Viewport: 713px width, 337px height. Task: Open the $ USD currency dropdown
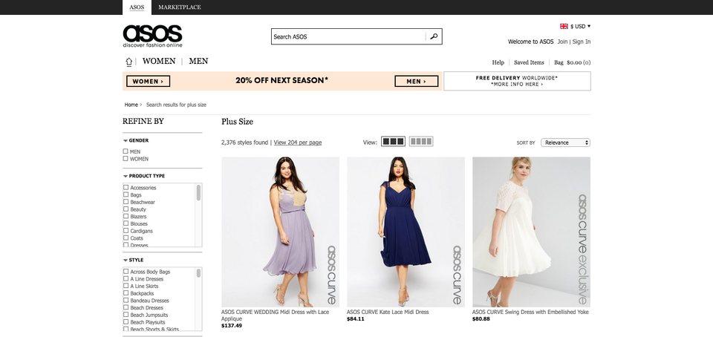click(x=580, y=26)
